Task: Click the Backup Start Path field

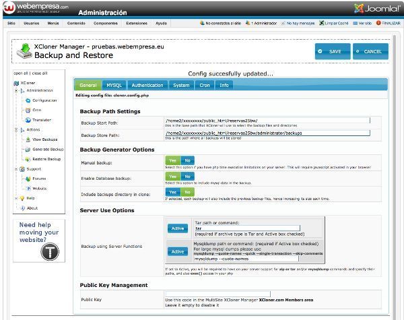Action: 267,121
